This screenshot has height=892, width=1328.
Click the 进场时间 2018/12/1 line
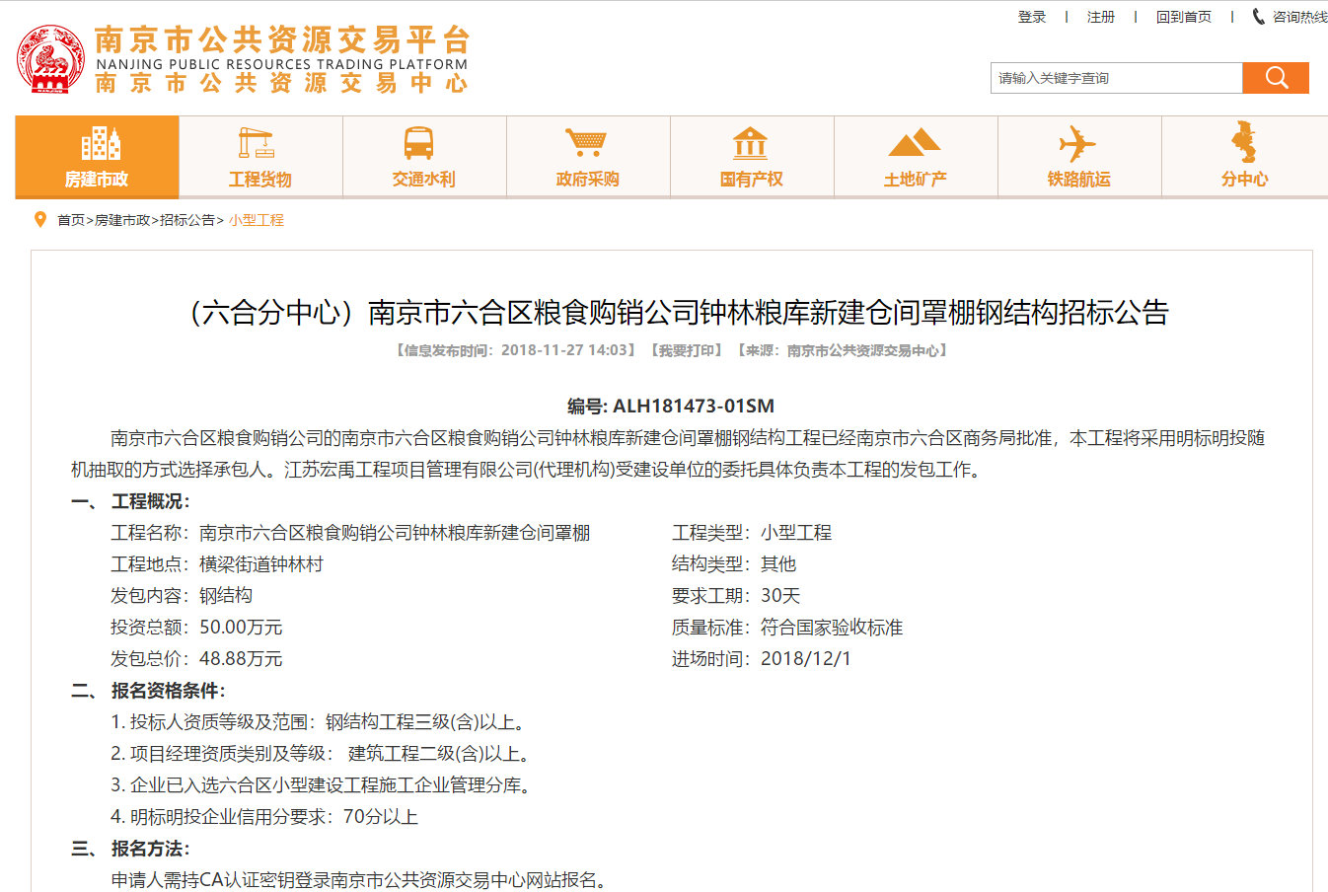(762, 659)
